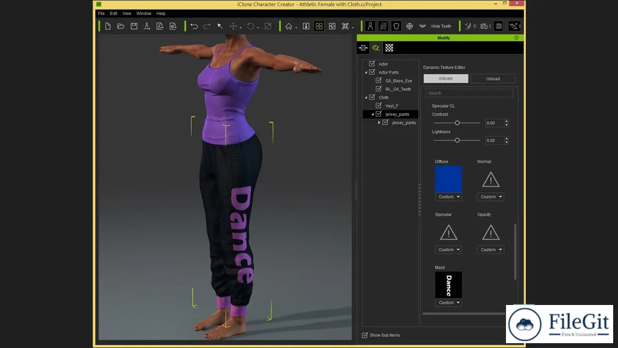
Task: Select the Rotate tool
Action: click(251, 26)
